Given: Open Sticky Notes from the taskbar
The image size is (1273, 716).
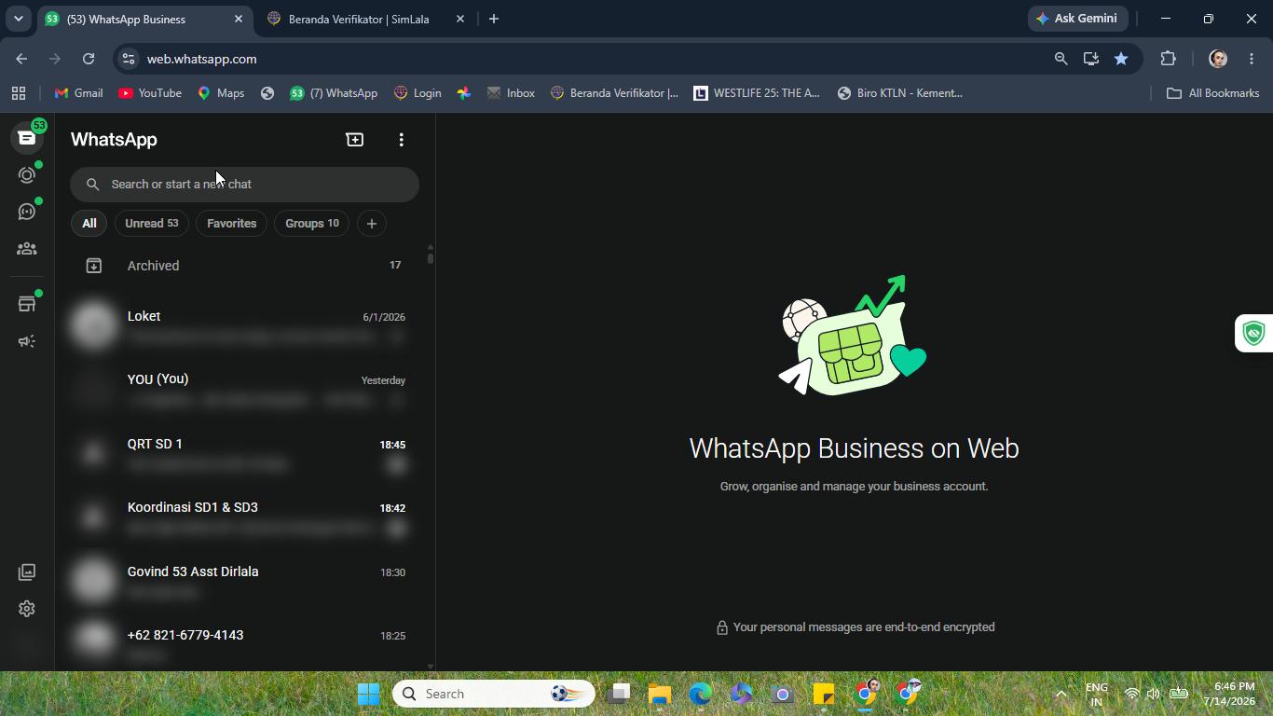Looking at the screenshot, I should [x=824, y=694].
